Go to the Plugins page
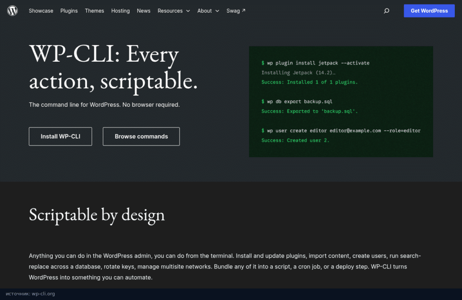 pyautogui.click(x=69, y=11)
